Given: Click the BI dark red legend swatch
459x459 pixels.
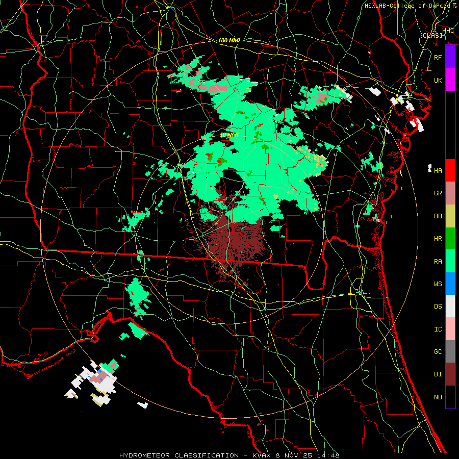Looking at the screenshot, I should tap(450, 374).
